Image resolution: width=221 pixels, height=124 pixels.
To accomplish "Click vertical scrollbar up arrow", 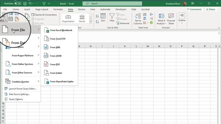I will (x=219, y=46).
